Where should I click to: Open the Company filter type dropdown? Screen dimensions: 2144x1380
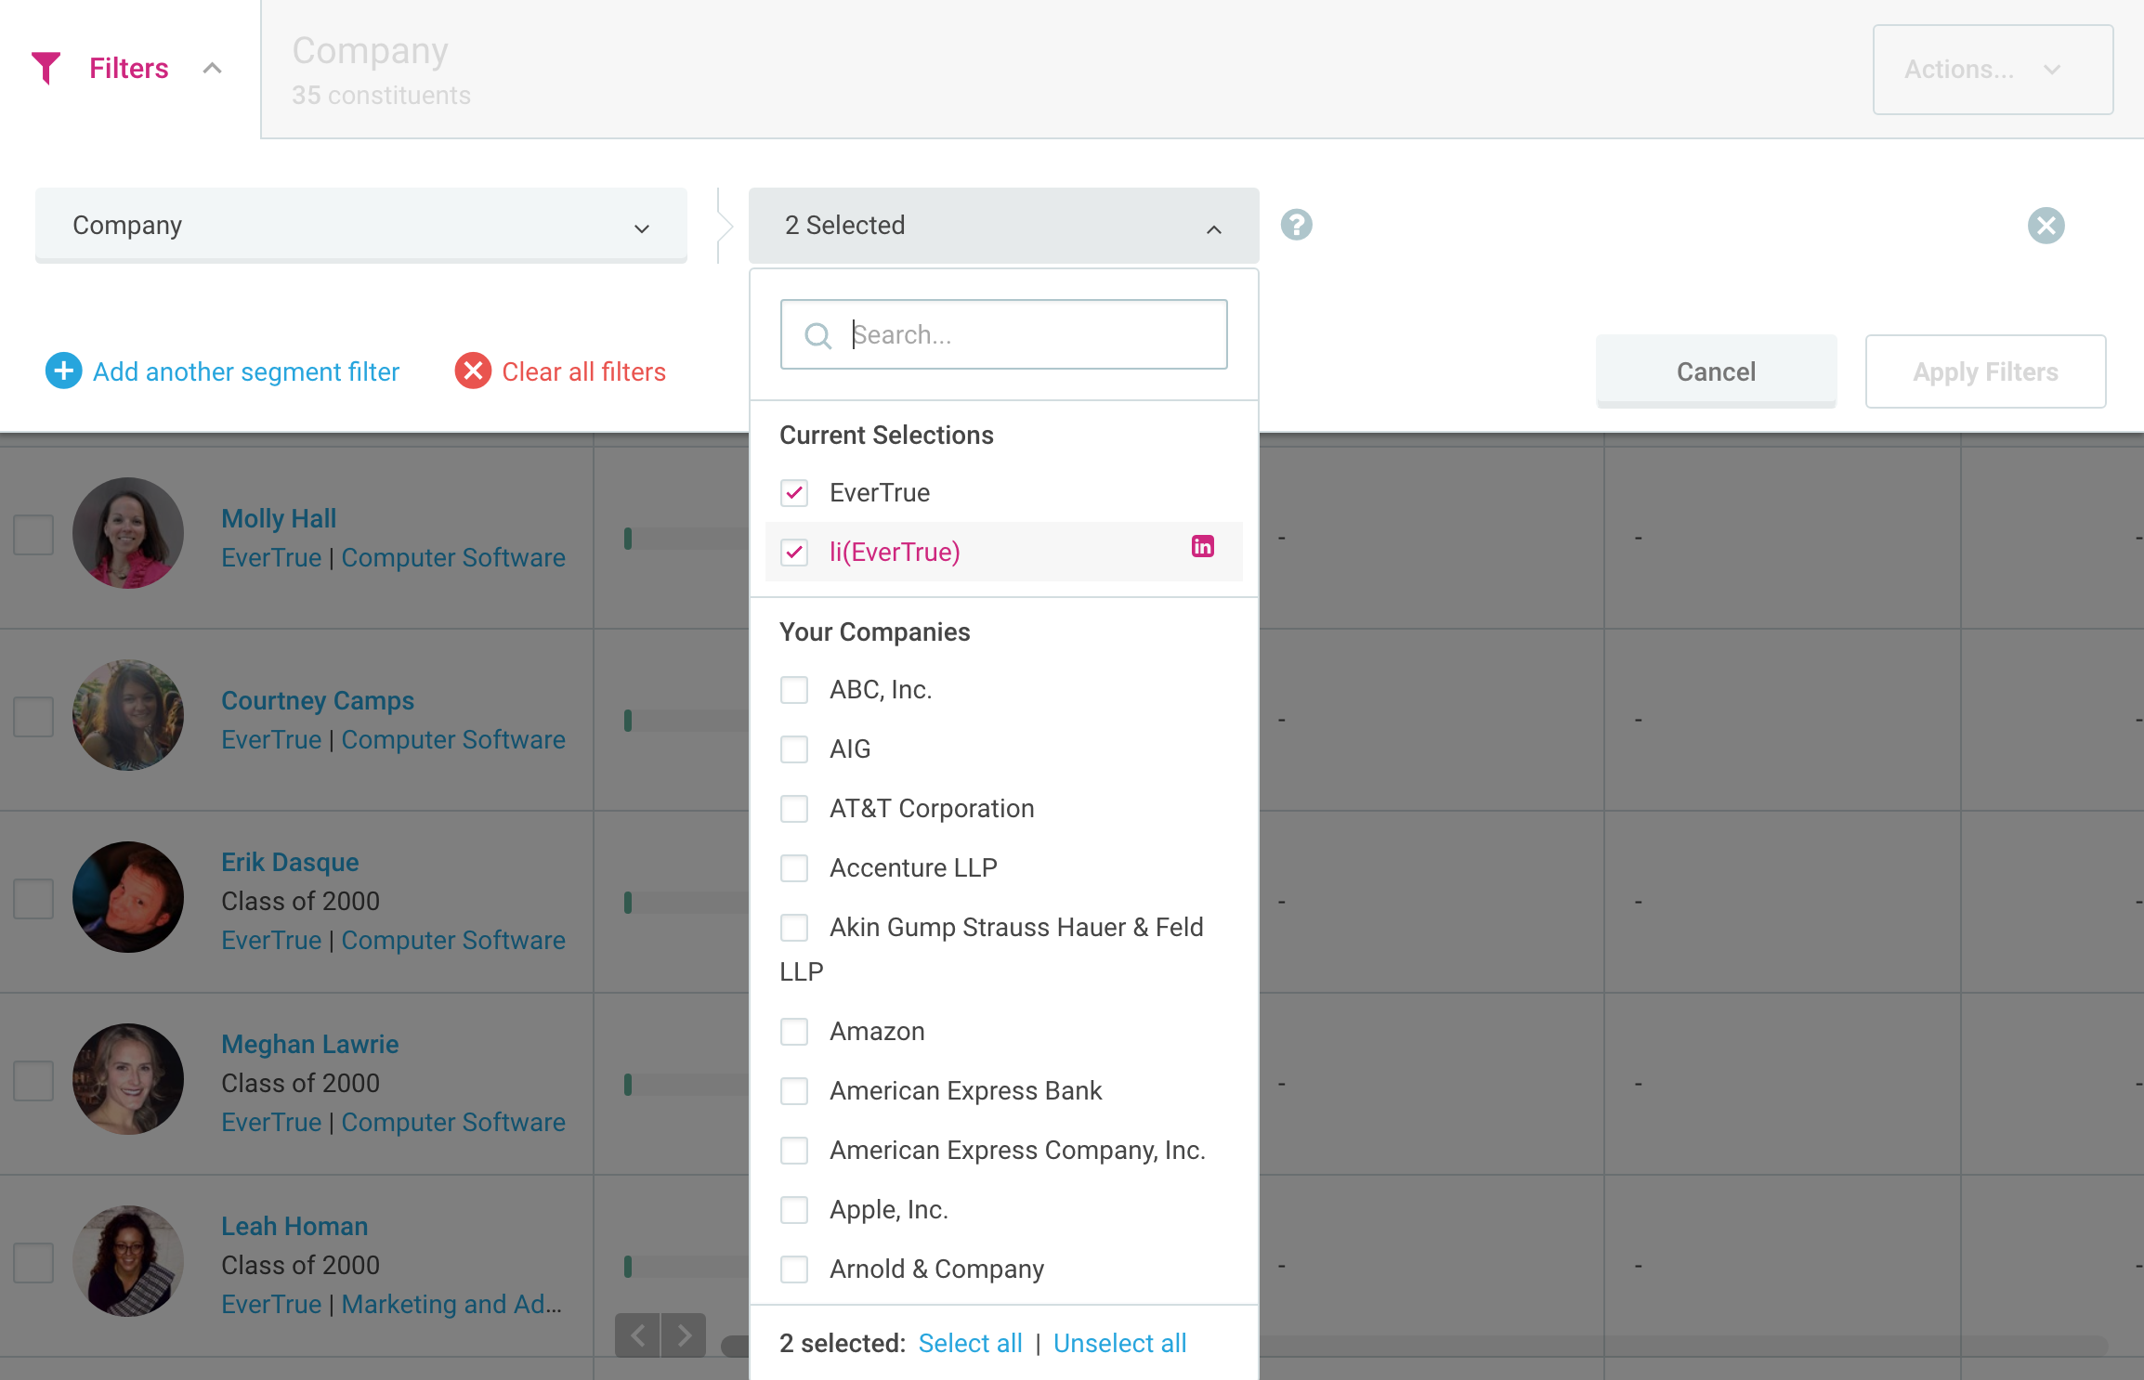coord(361,226)
